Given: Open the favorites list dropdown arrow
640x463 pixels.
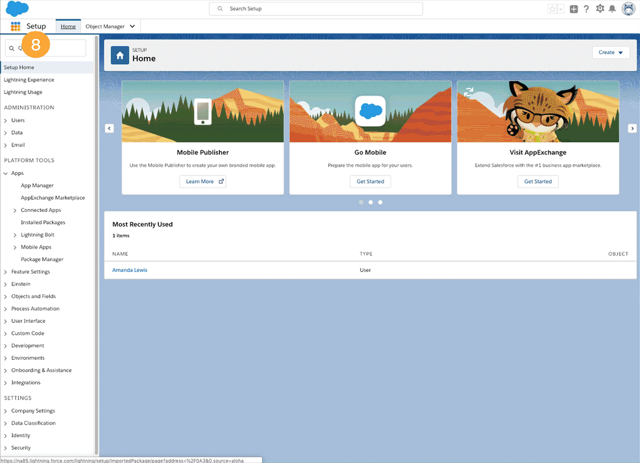Looking at the screenshot, I should pos(561,9).
